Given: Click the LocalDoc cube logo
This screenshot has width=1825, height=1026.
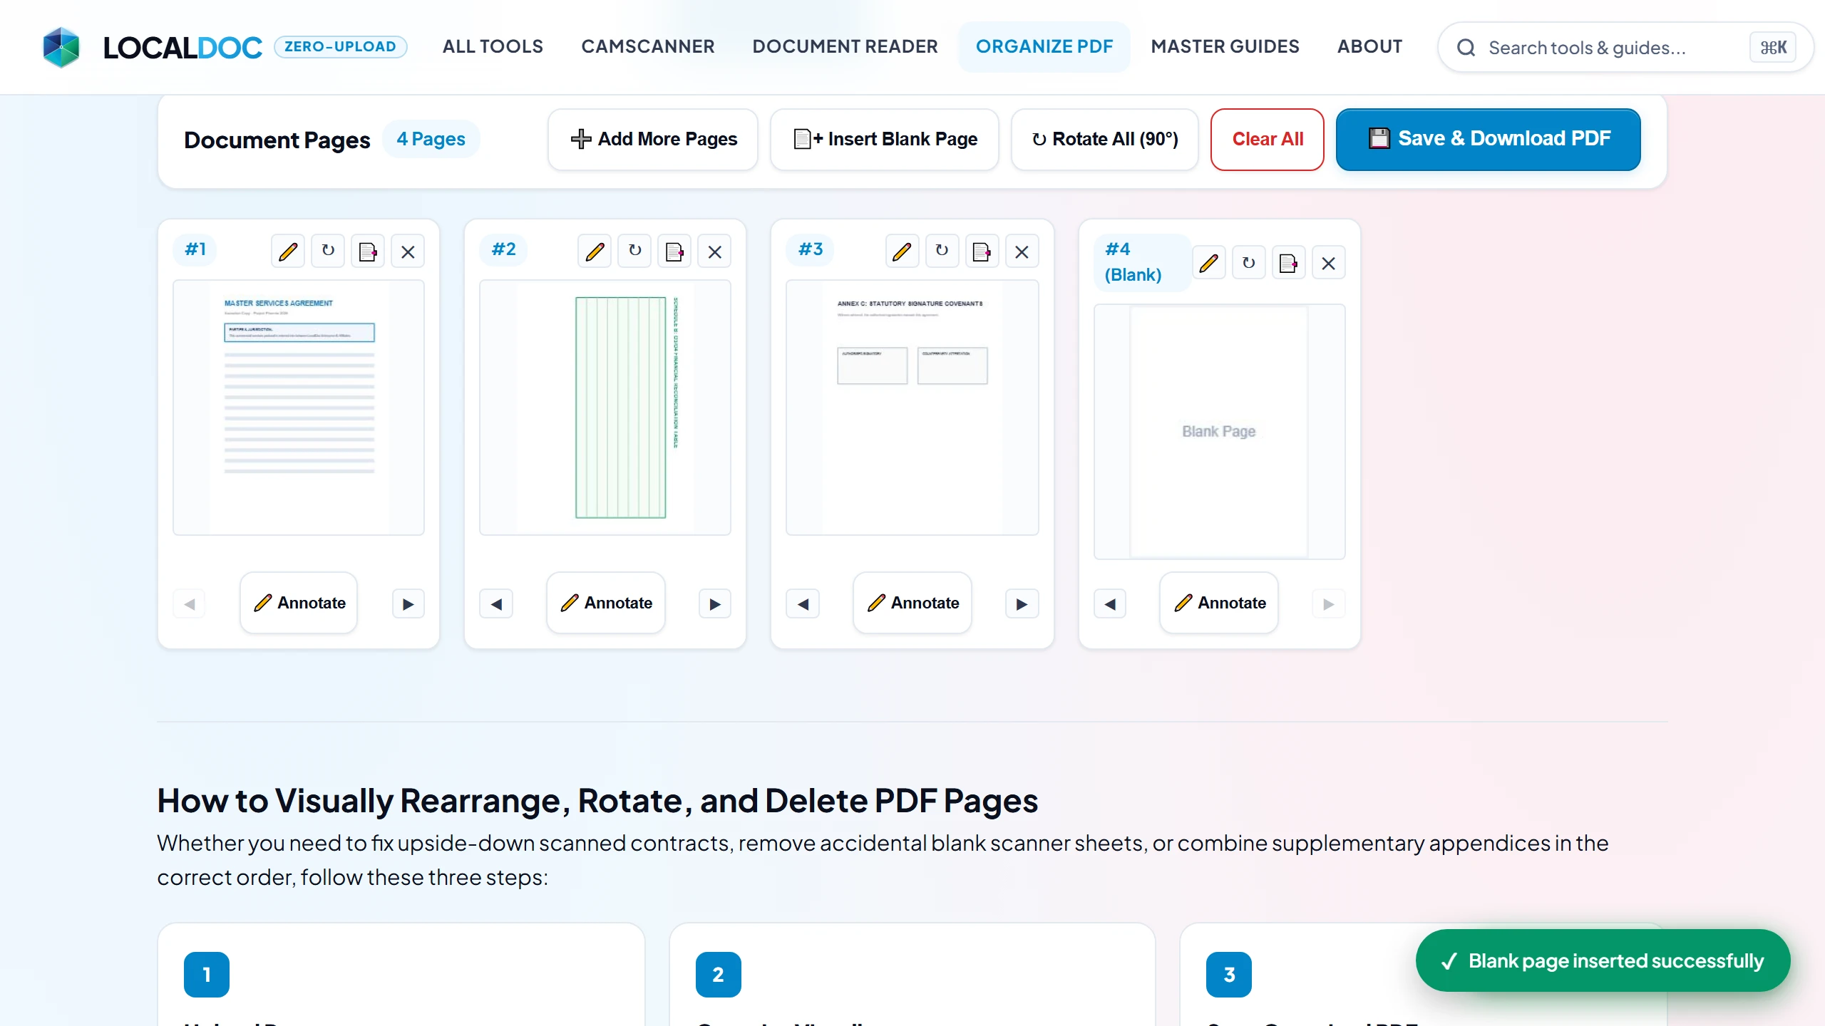Looking at the screenshot, I should pyautogui.click(x=61, y=47).
